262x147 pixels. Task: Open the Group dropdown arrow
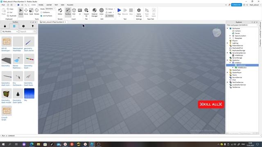(114, 9)
